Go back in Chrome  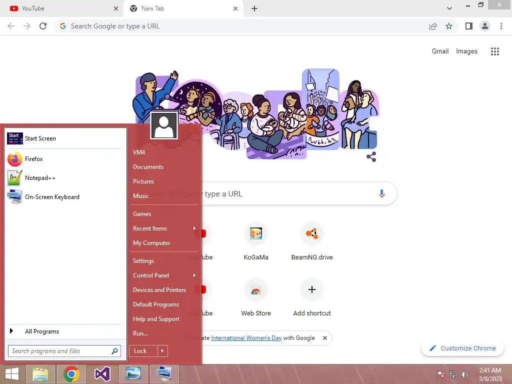pos(11,26)
